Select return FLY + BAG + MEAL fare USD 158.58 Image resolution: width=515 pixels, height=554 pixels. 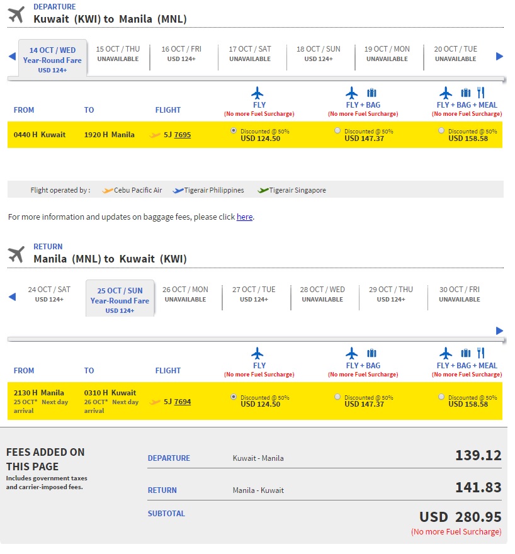(x=441, y=397)
